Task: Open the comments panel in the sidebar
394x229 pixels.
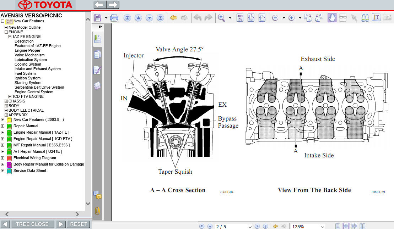Action: 97,195
